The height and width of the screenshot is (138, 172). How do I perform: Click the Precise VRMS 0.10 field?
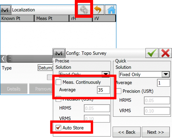pyautogui.click(x=97, y=118)
